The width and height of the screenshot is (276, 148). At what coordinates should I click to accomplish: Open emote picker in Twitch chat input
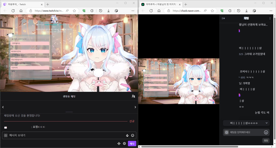pyautogui.click(x=132, y=135)
